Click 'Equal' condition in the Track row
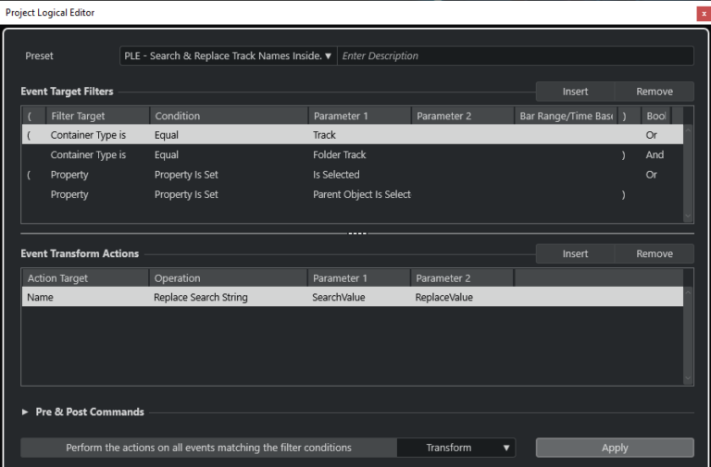Screen dimensions: 711x467 pyautogui.click(x=167, y=135)
